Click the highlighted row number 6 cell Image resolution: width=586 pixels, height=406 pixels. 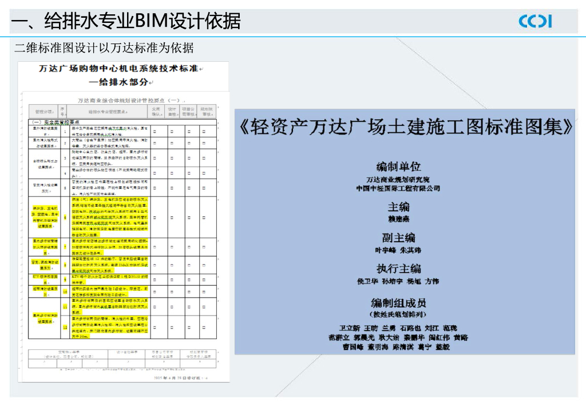pyautogui.click(x=65, y=218)
